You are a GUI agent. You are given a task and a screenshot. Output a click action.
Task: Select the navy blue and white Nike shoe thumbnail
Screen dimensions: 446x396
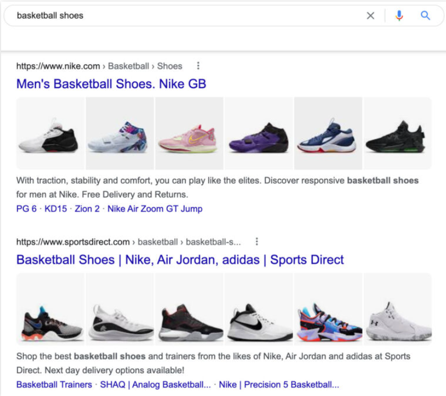click(328, 133)
